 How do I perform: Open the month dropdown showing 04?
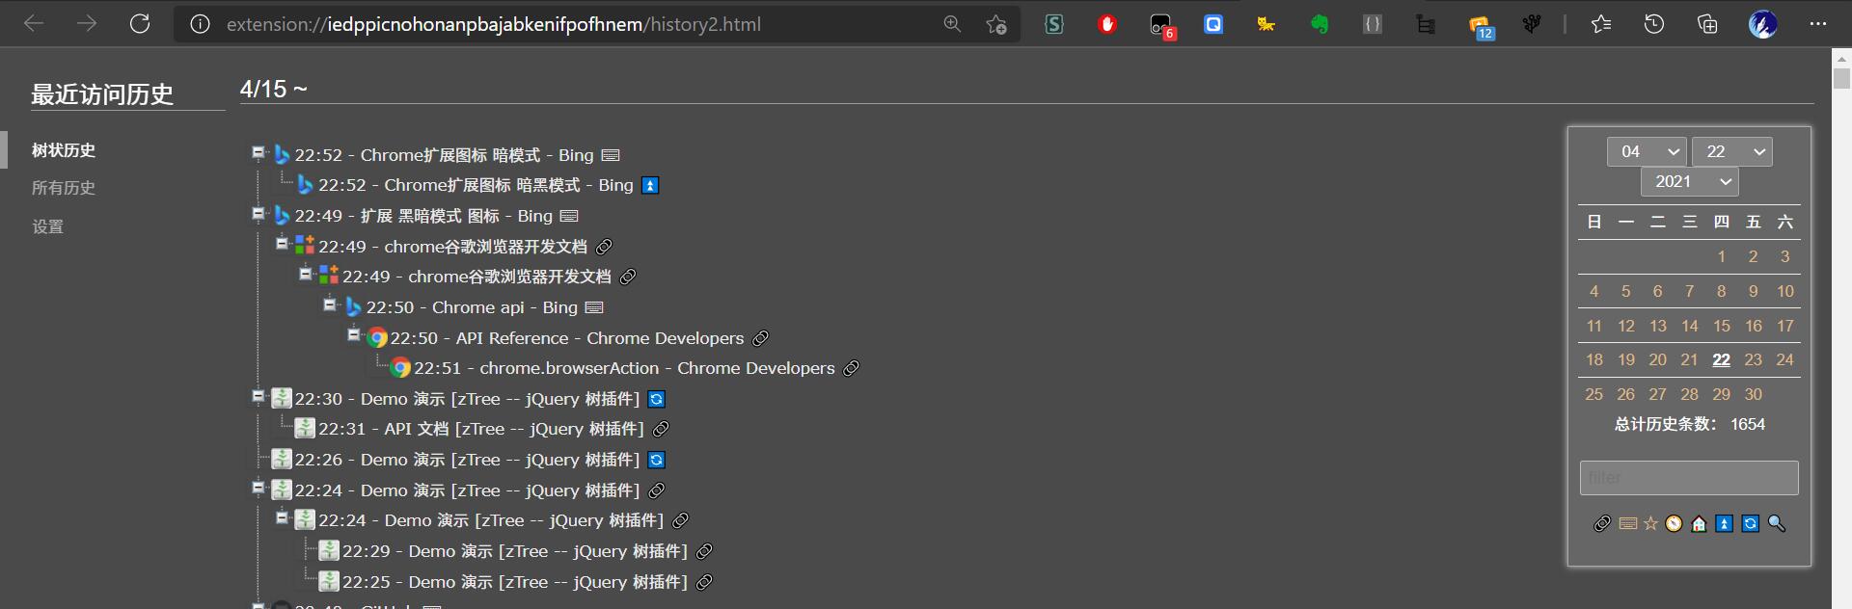(x=1647, y=151)
